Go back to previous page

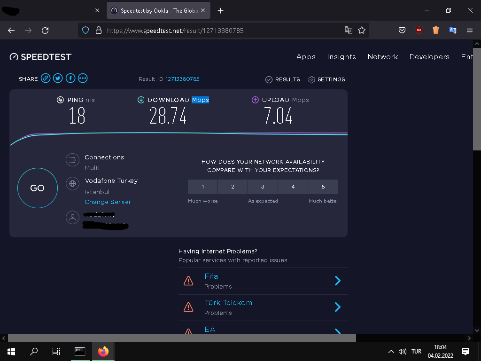tap(11, 31)
